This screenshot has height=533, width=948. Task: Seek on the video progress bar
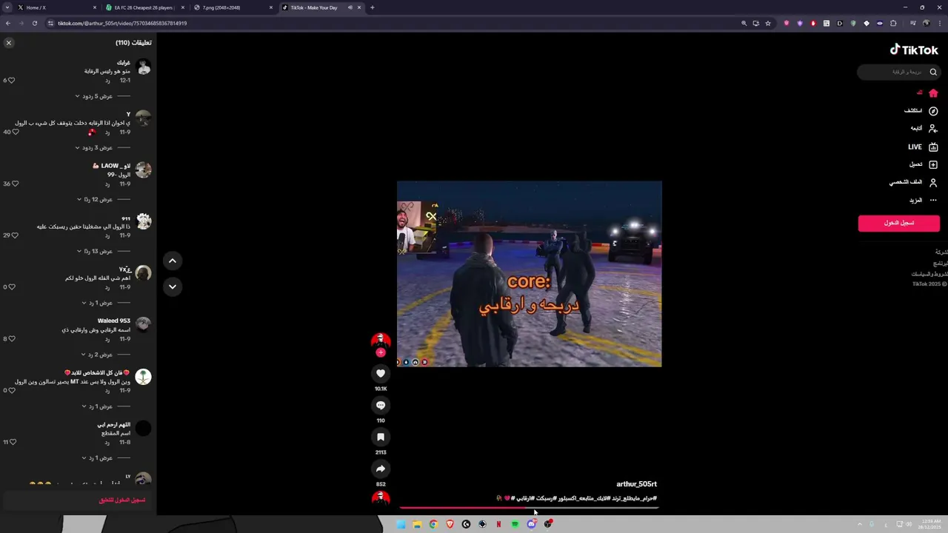529,508
